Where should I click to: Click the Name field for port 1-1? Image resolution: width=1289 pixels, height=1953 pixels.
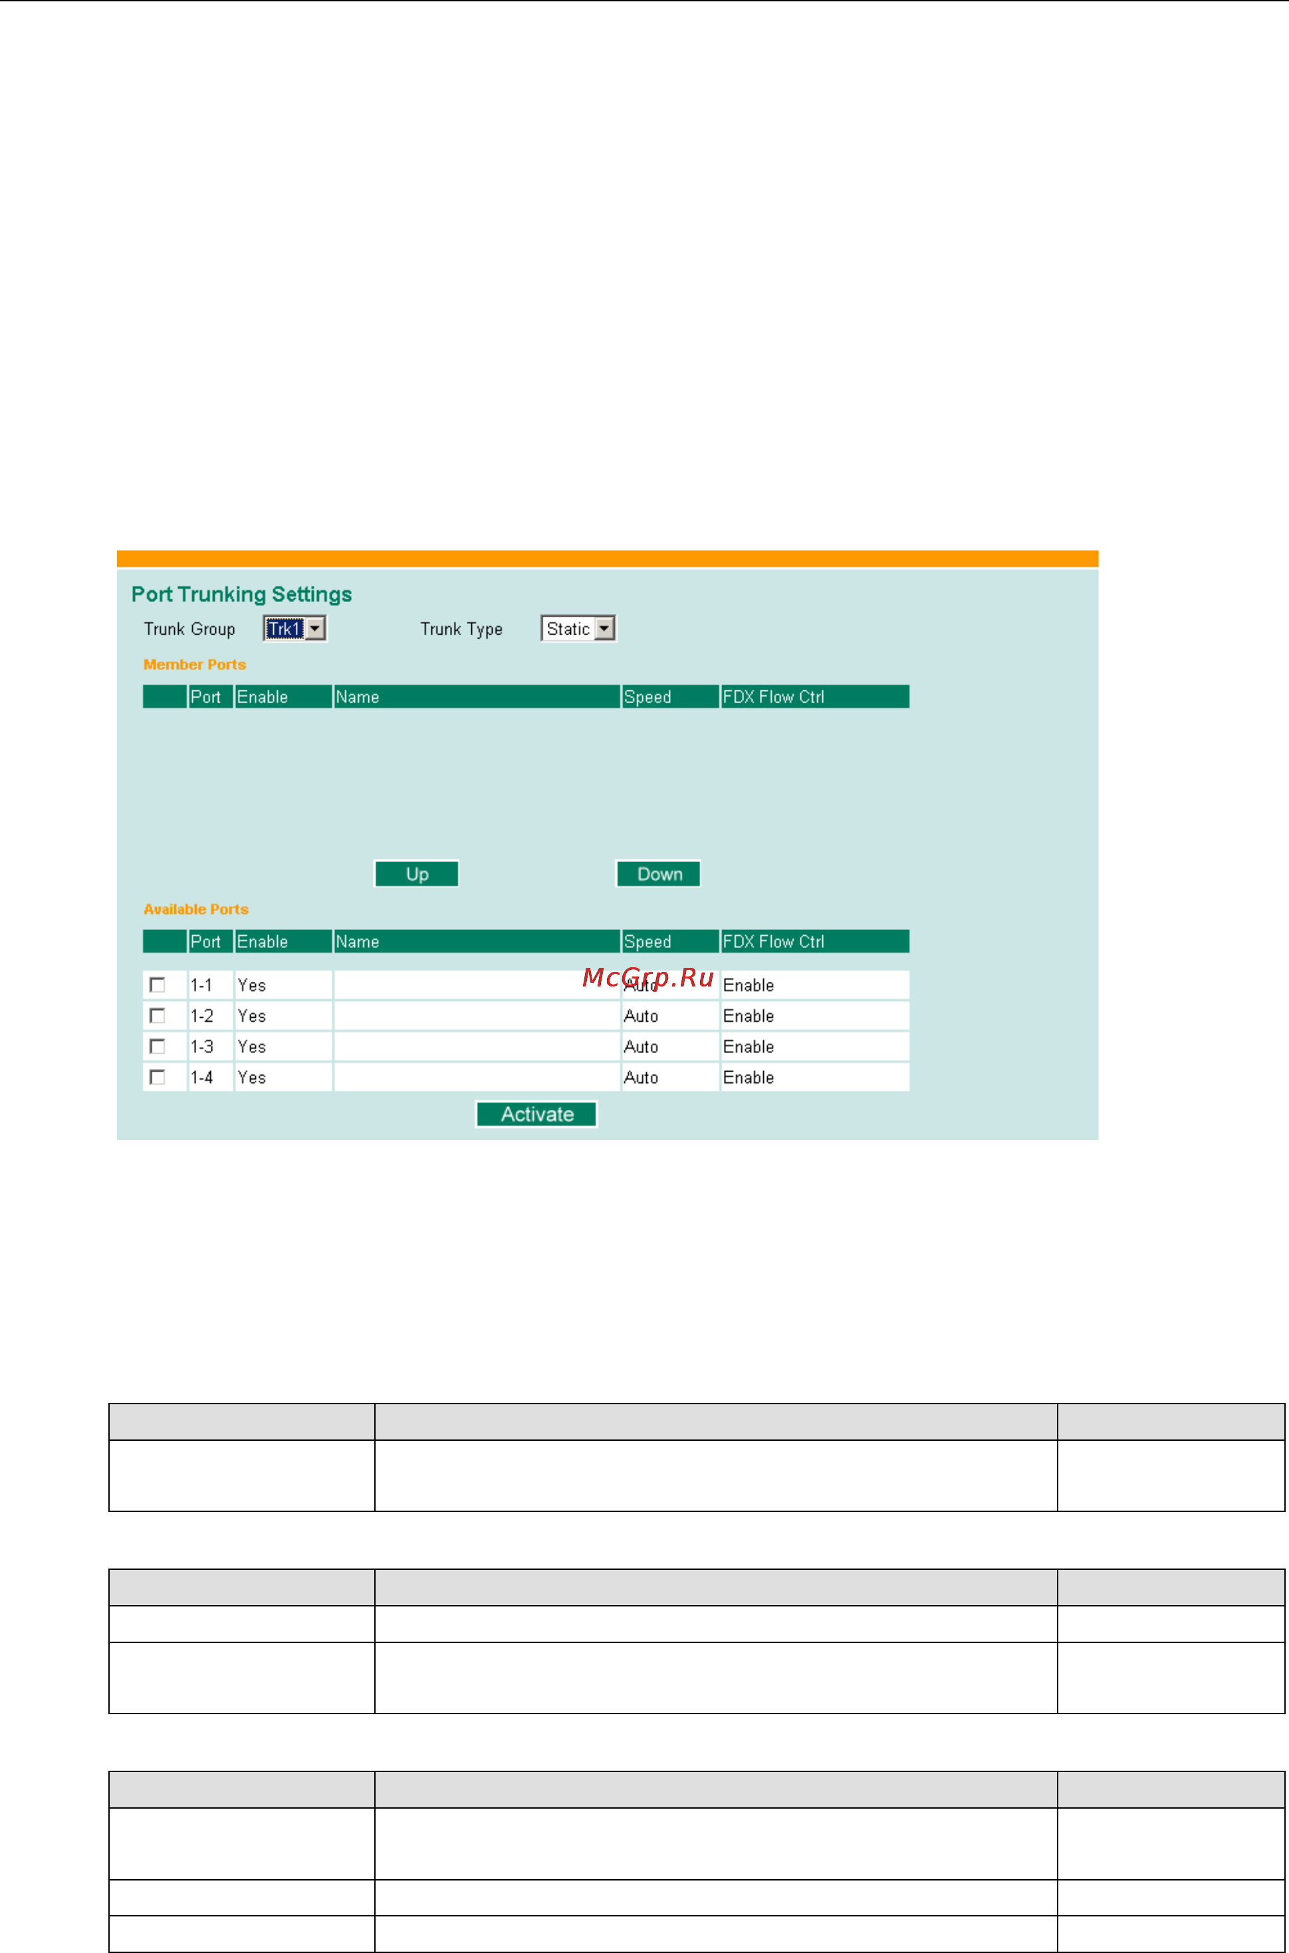[477, 984]
